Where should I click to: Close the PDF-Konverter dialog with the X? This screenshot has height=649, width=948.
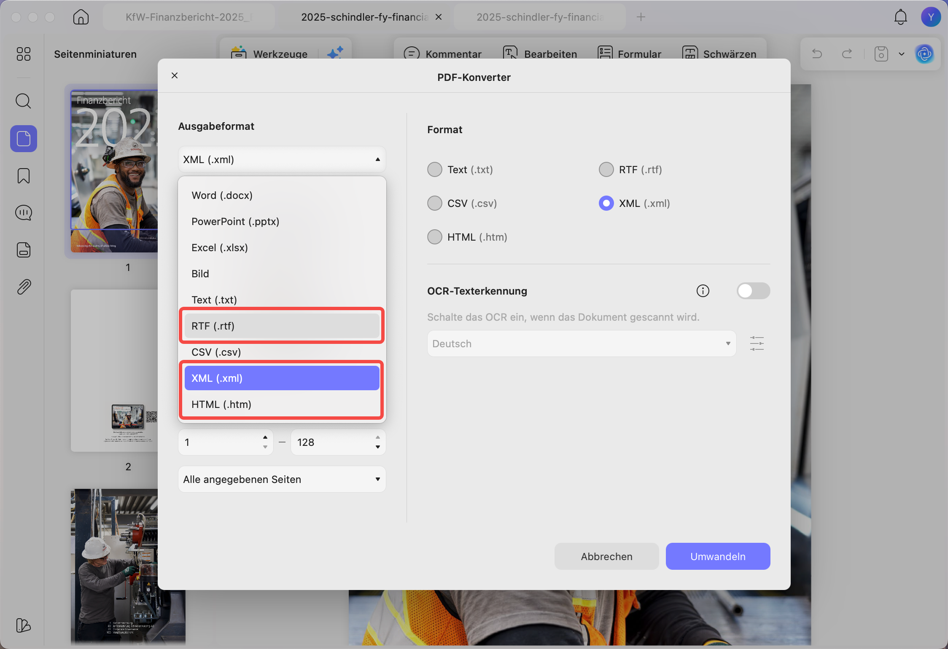(175, 75)
